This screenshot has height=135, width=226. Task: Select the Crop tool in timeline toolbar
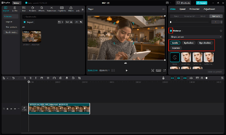click(x=79, y=78)
